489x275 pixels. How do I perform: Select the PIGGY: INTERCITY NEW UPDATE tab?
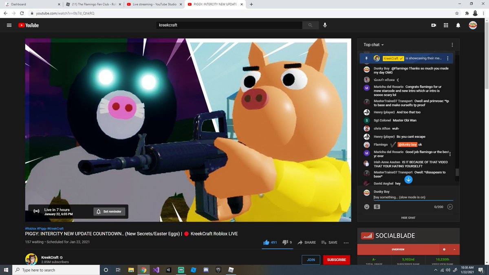(215, 4)
